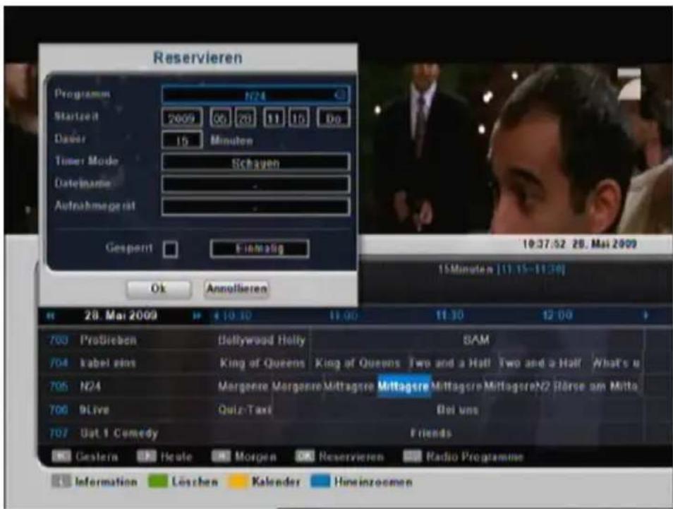Select the Friends programme
Image resolution: width=673 pixels, height=509 pixels.
click(x=431, y=433)
